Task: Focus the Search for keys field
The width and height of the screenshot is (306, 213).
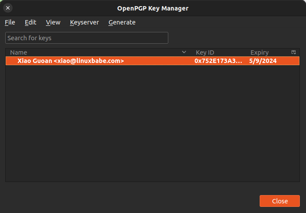Action: pos(87,38)
